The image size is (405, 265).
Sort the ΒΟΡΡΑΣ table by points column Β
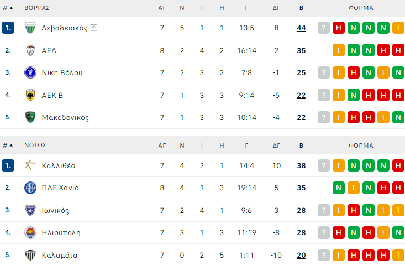click(x=301, y=8)
